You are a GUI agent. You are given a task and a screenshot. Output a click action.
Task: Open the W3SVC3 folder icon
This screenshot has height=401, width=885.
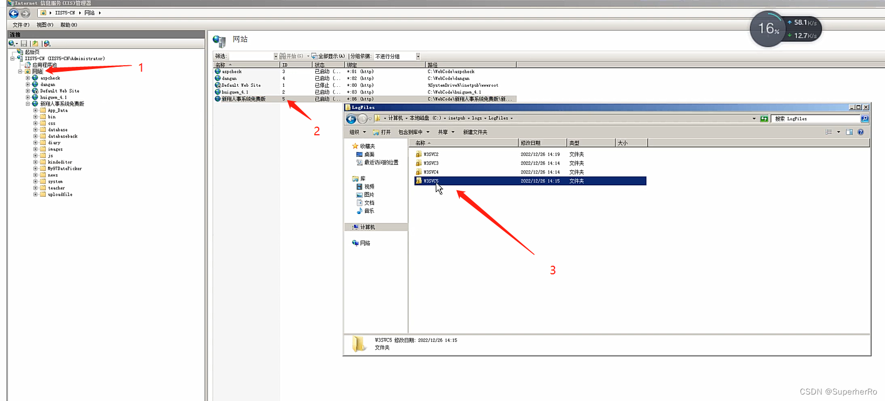(x=419, y=163)
